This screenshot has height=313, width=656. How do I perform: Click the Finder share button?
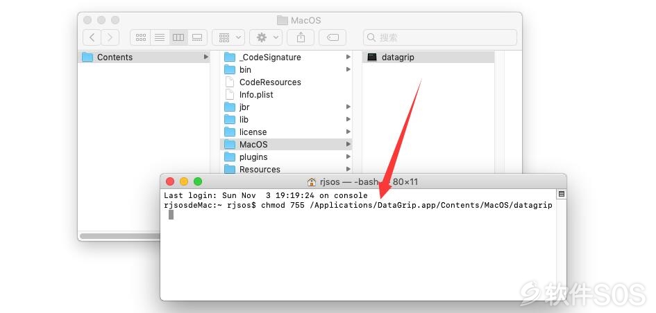pos(301,37)
